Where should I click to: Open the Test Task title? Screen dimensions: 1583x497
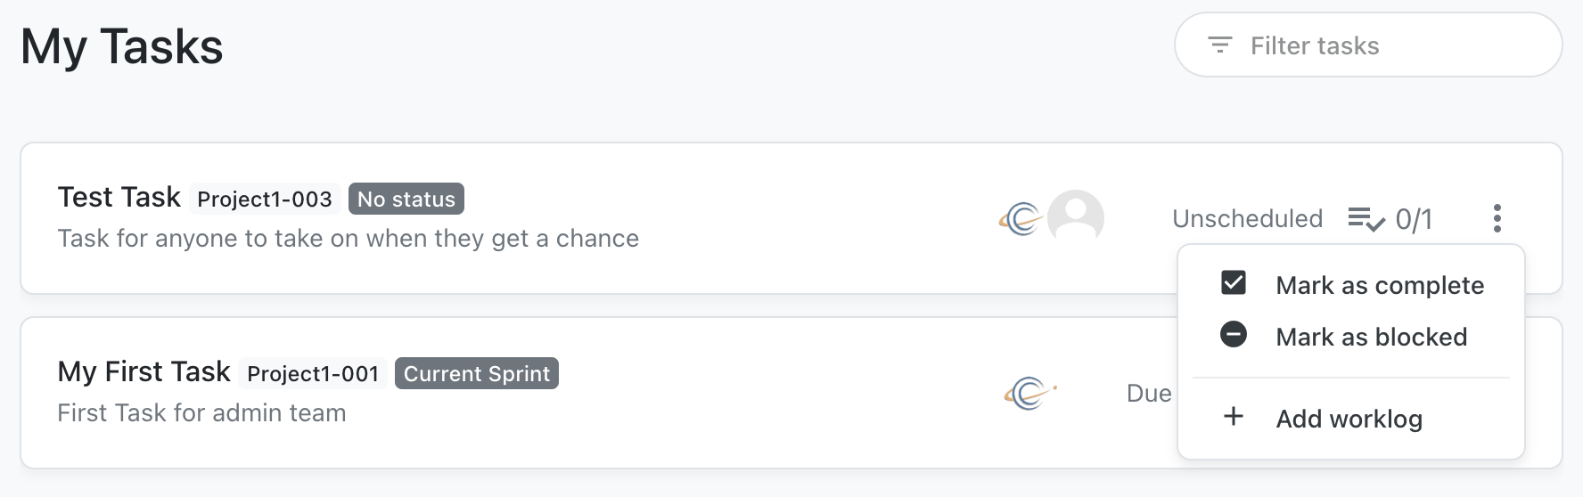119,197
